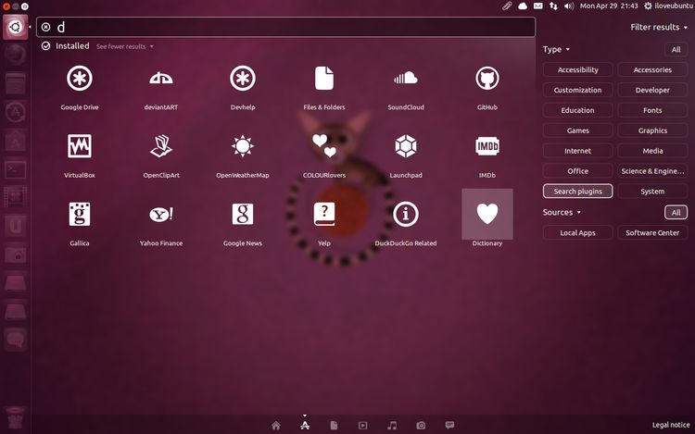Open the Devhelp plugin

coord(243,79)
